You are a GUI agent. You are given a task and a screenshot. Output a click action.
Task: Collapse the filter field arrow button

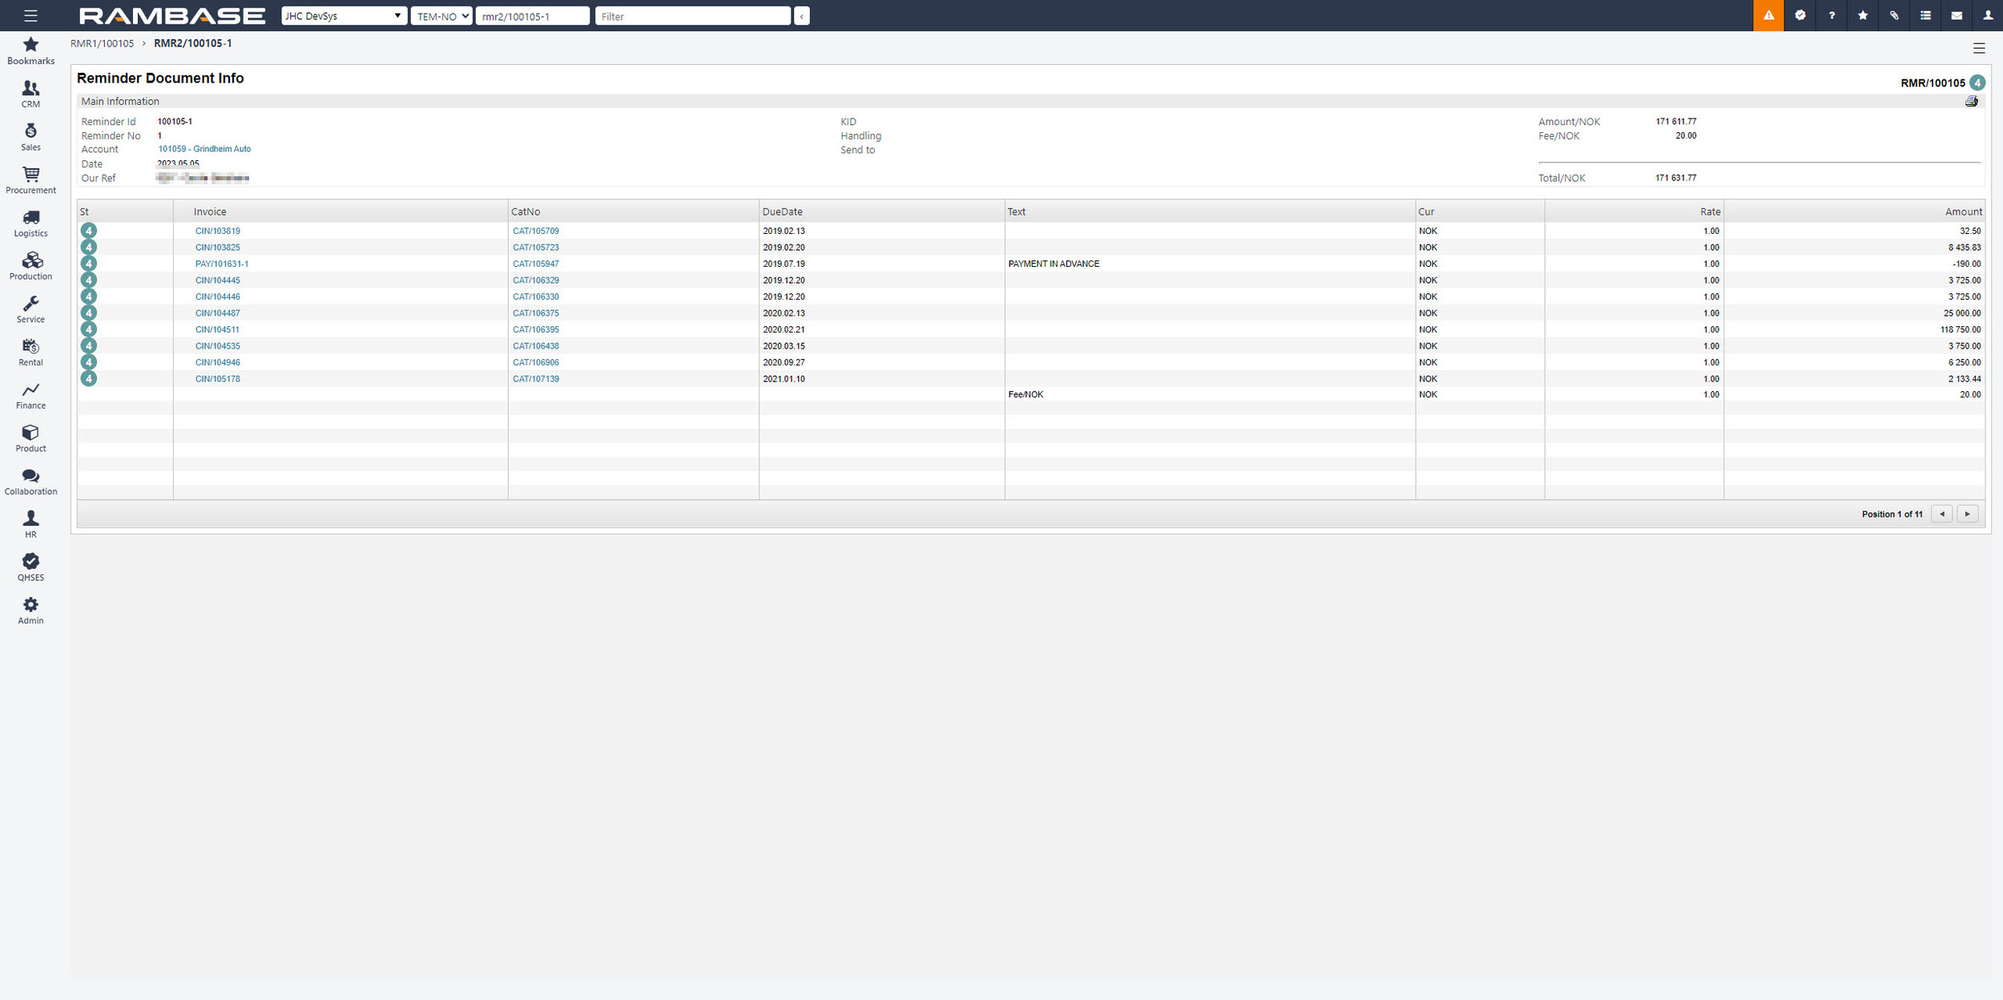point(801,16)
